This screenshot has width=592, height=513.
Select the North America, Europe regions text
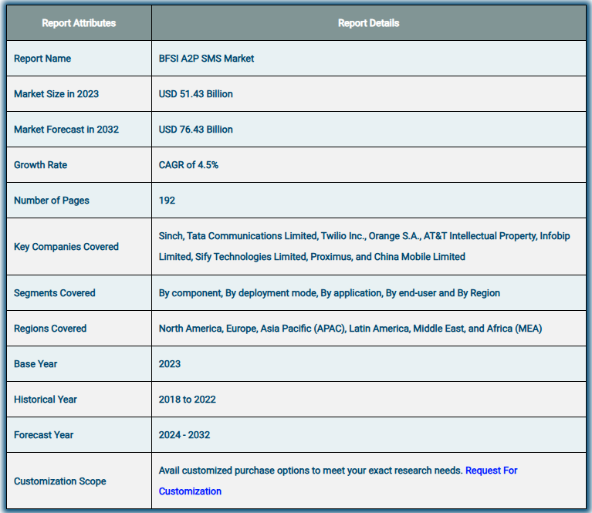[x=350, y=329]
